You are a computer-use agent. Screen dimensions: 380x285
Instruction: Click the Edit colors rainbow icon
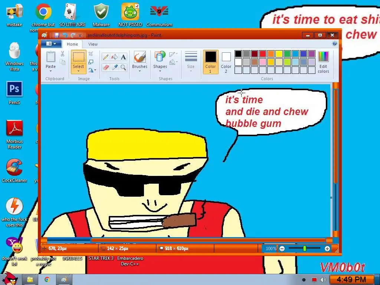(x=323, y=57)
